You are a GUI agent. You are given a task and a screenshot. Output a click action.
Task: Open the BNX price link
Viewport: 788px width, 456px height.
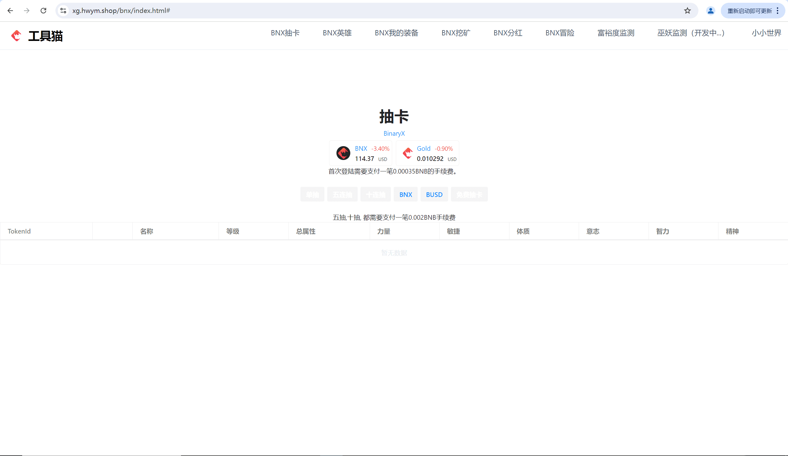point(361,148)
